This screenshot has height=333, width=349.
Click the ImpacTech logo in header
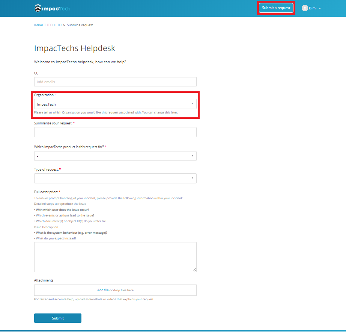click(52, 9)
